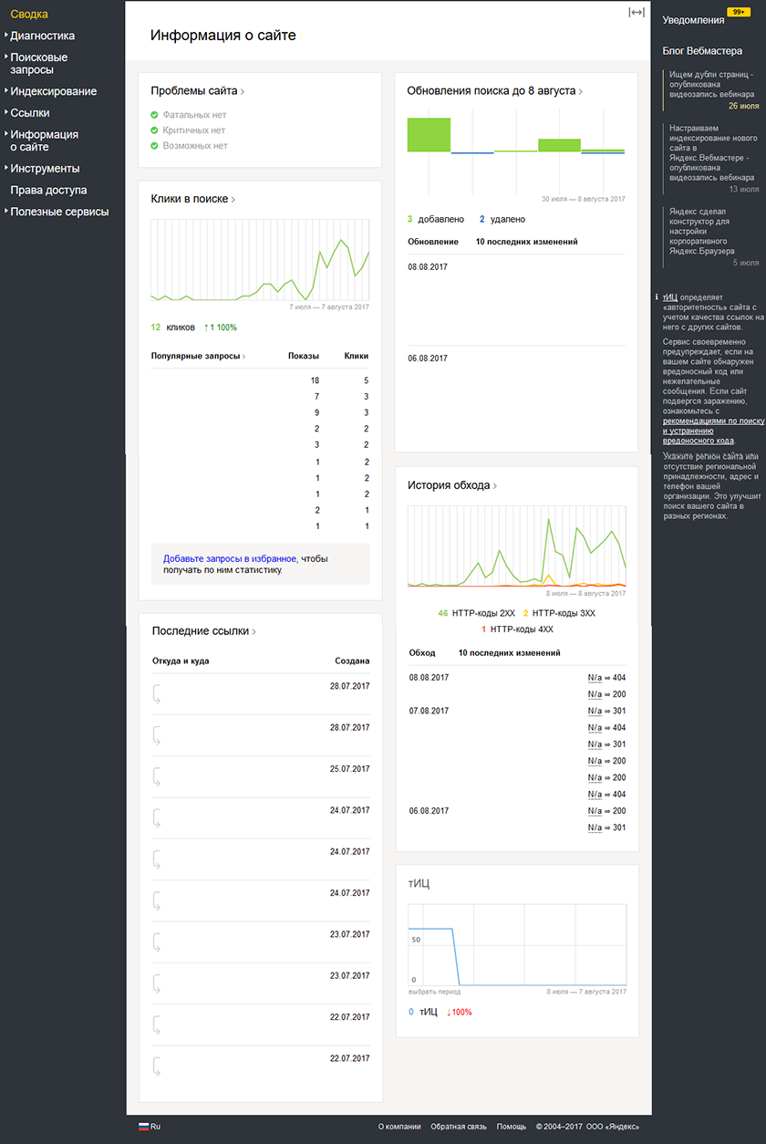This screenshot has height=1144, width=766.
Task: Click green check icon beside Возможных нет
Action: (155, 146)
